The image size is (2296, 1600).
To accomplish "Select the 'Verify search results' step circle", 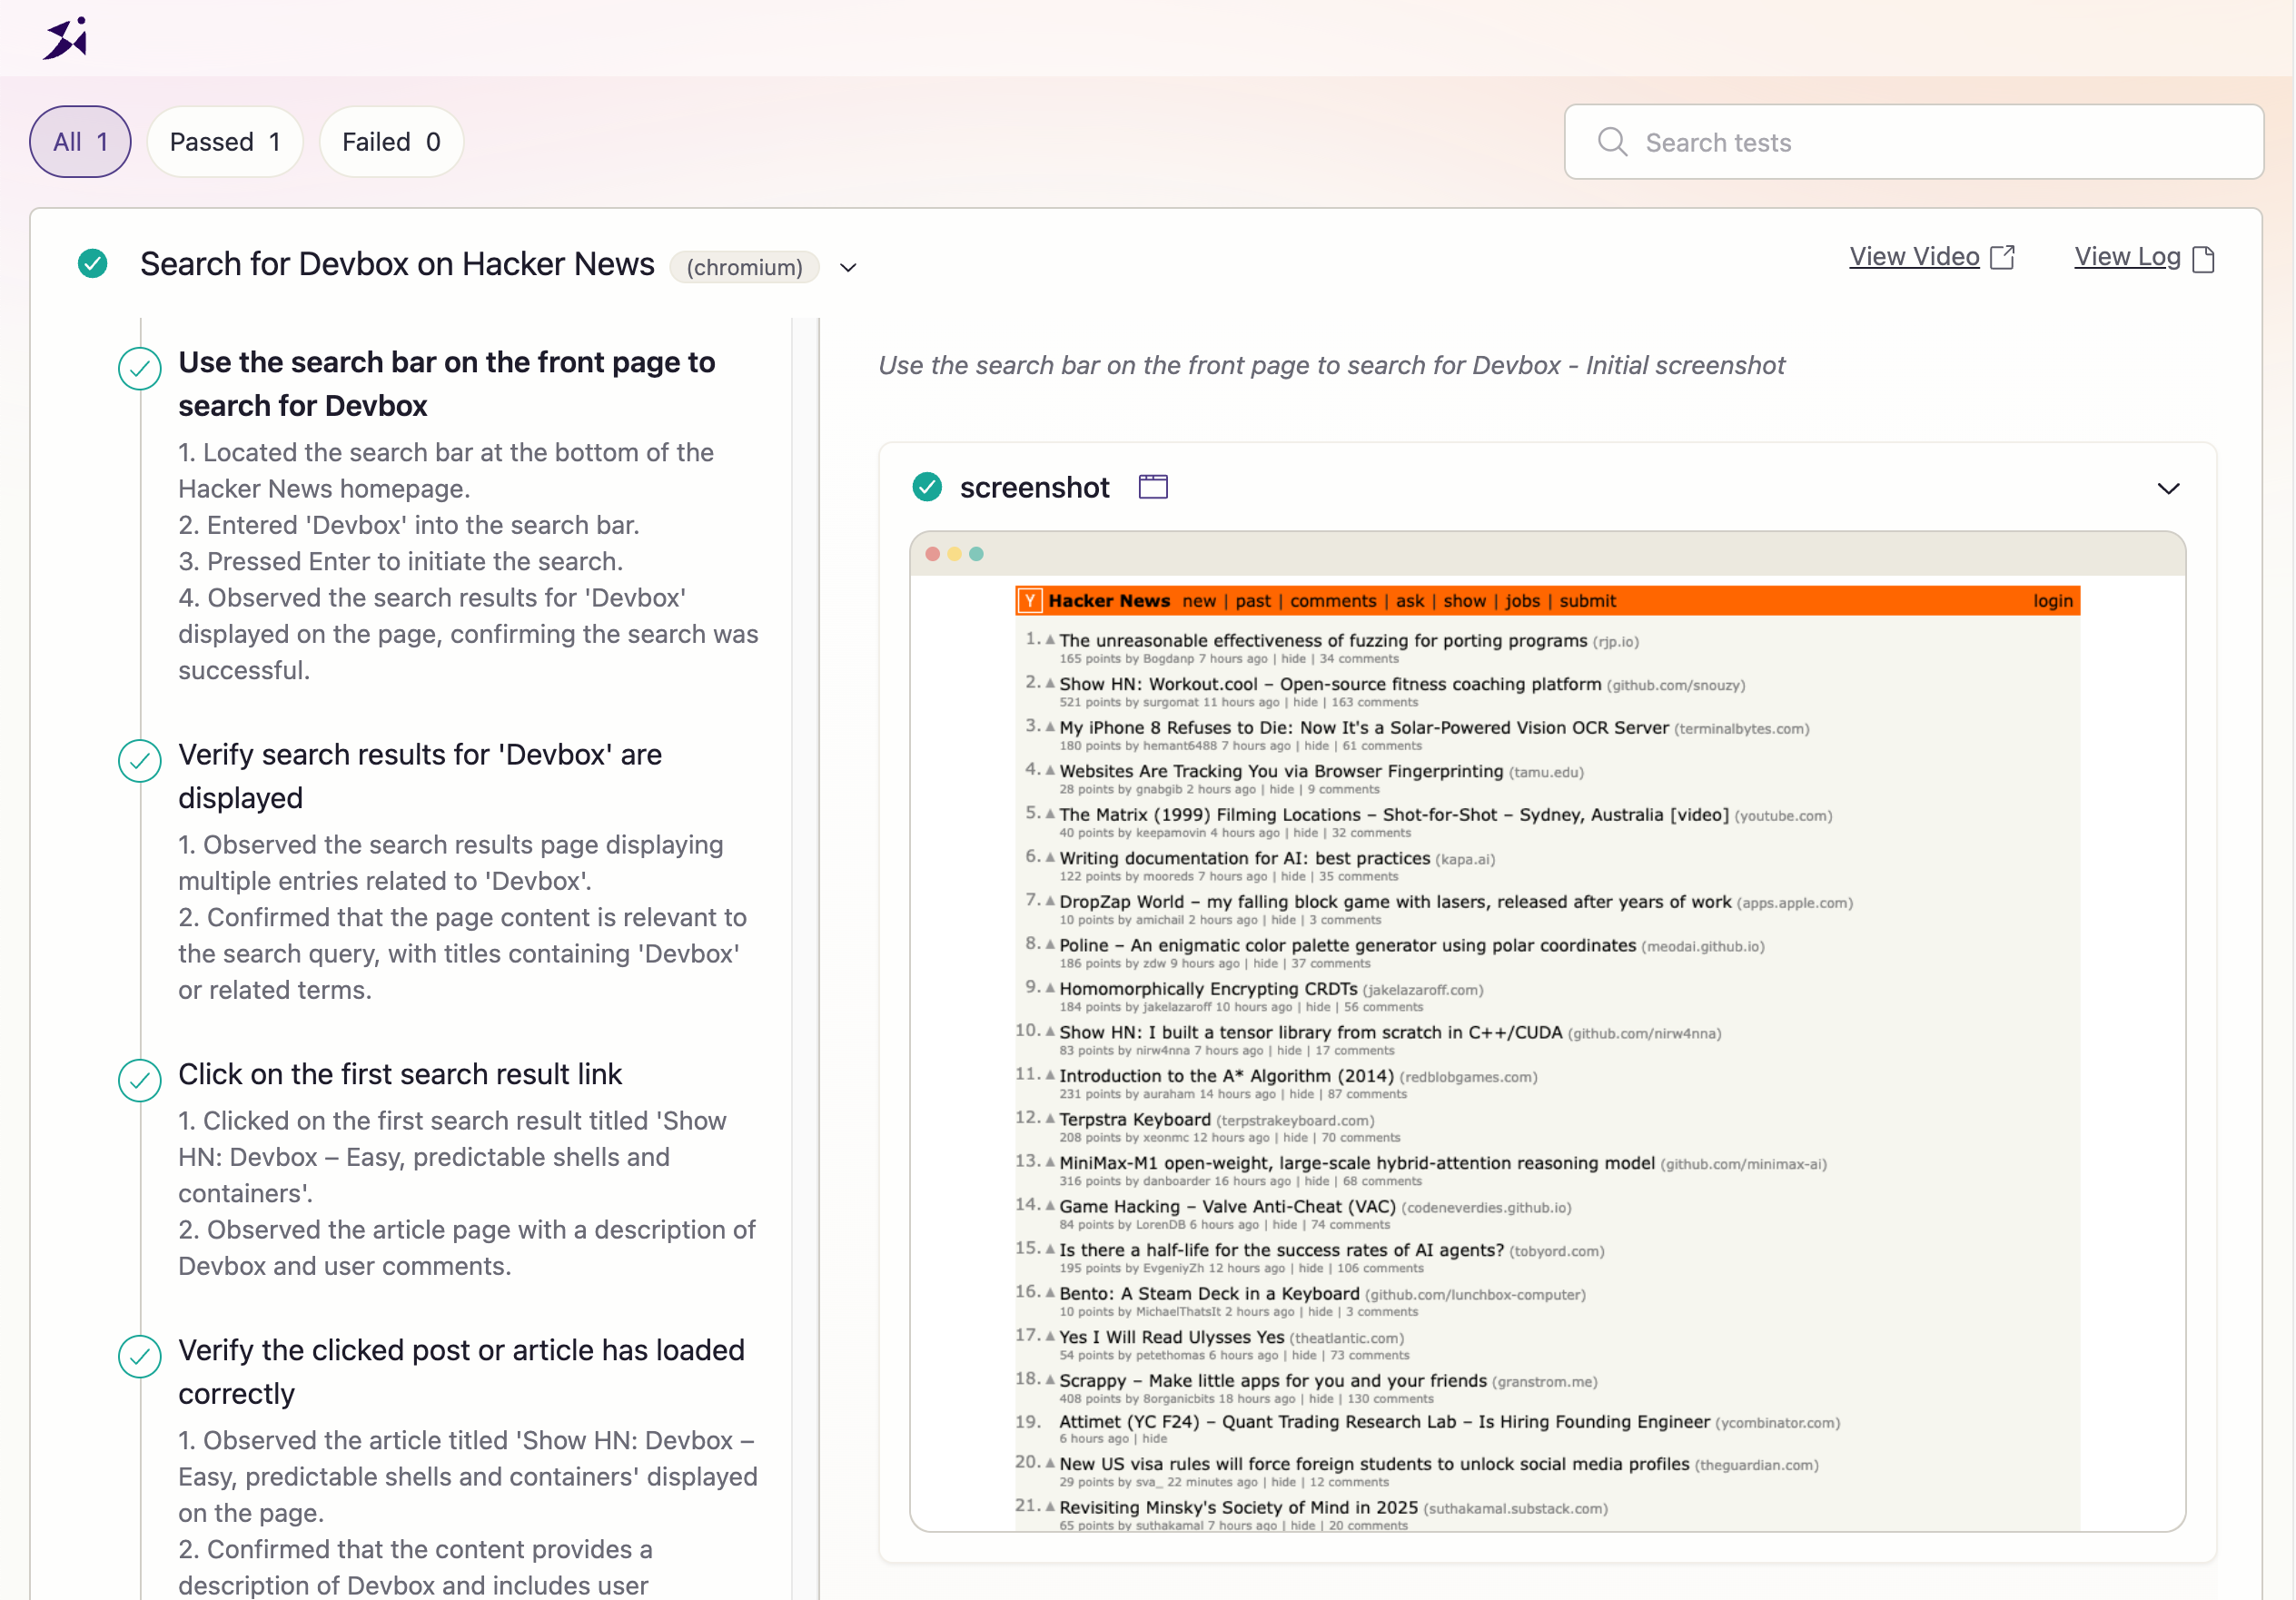I will pyautogui.click(x=140, y=761).
